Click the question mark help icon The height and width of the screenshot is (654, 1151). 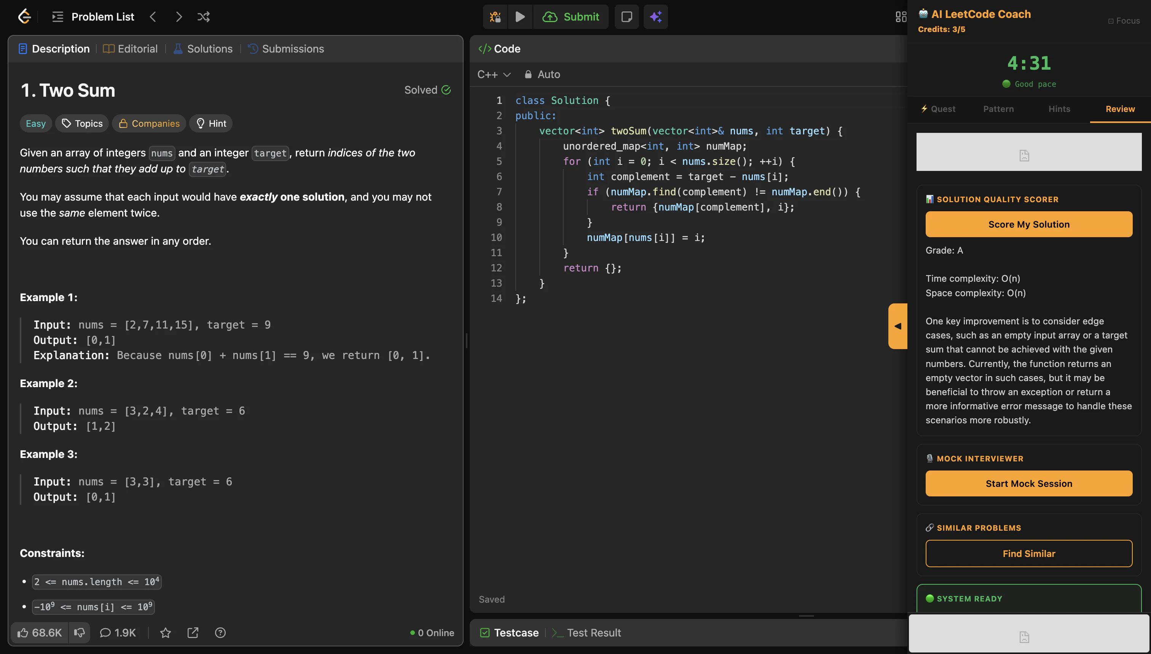tap(220, 632)
